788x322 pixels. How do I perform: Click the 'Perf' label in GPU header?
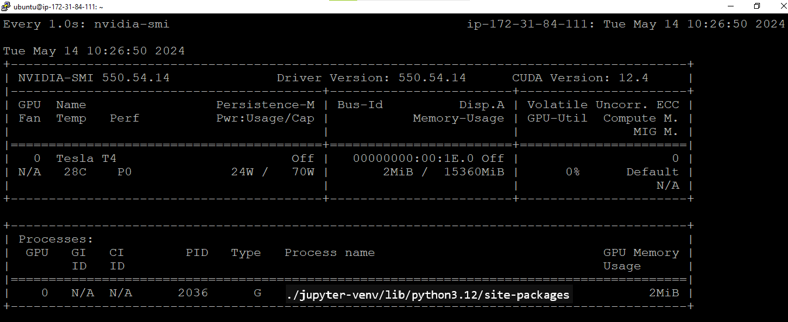tap(125, 118)
